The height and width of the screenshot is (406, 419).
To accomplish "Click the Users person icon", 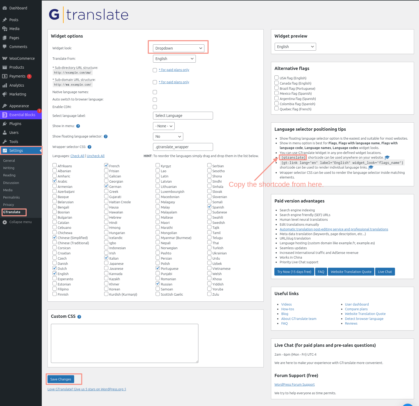I will [x=5, y=133].
